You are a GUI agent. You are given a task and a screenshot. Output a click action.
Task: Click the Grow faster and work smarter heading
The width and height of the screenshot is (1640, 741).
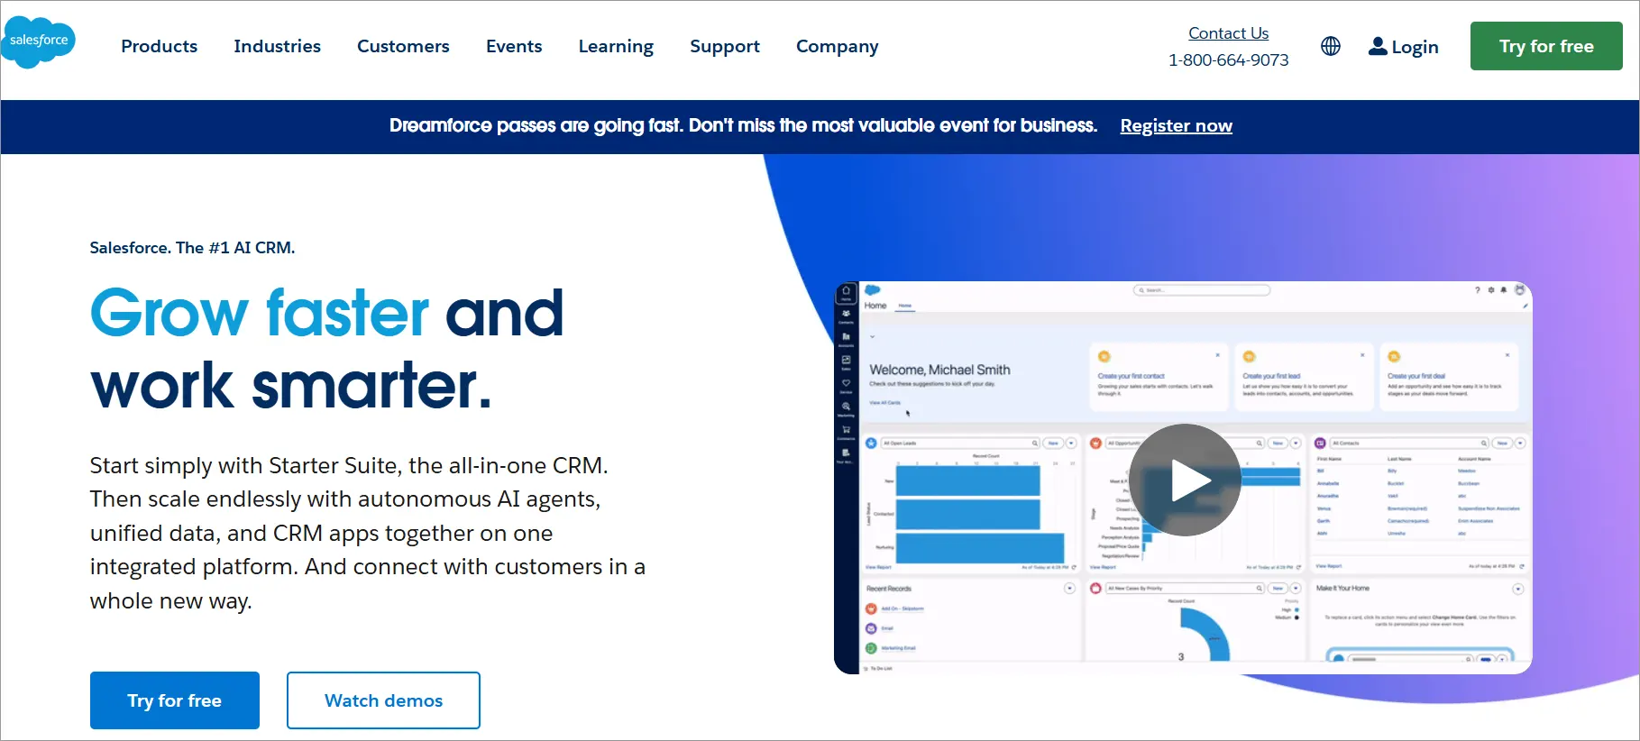pos(326,349)
